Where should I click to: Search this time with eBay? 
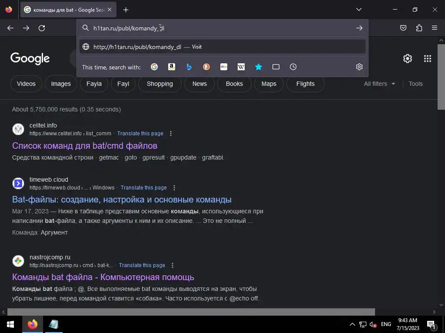tap(224, 67)
